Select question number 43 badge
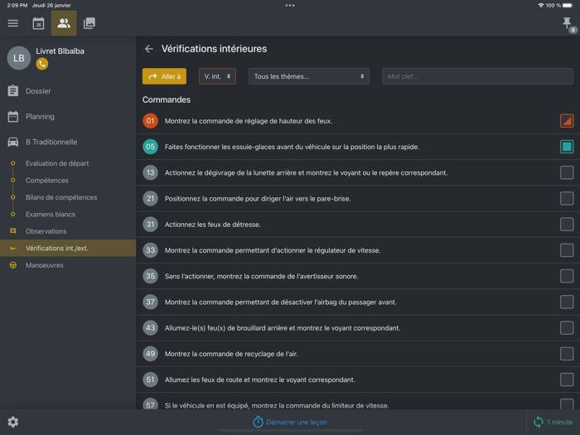 tap(150, 328)
